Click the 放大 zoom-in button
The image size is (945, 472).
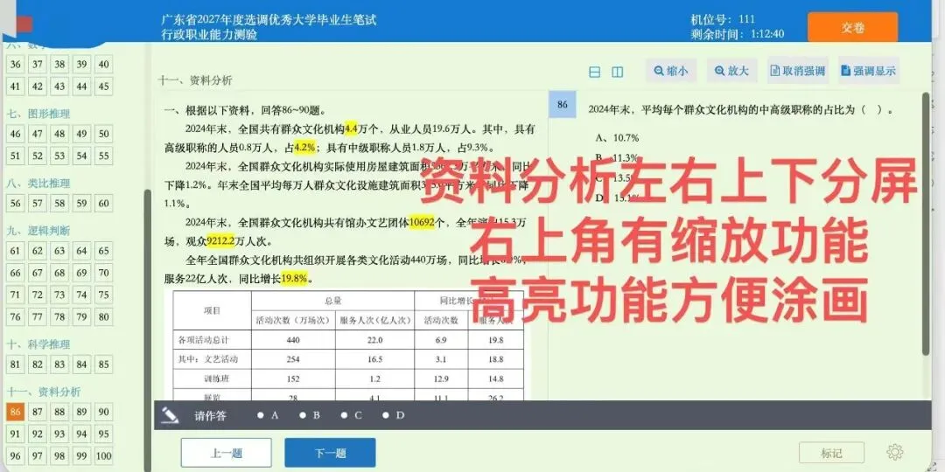coord(731,71)
